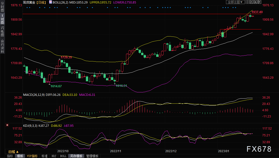Select the 指标 bottom tab
The image size is (279, 158).
tap(10, 156)
